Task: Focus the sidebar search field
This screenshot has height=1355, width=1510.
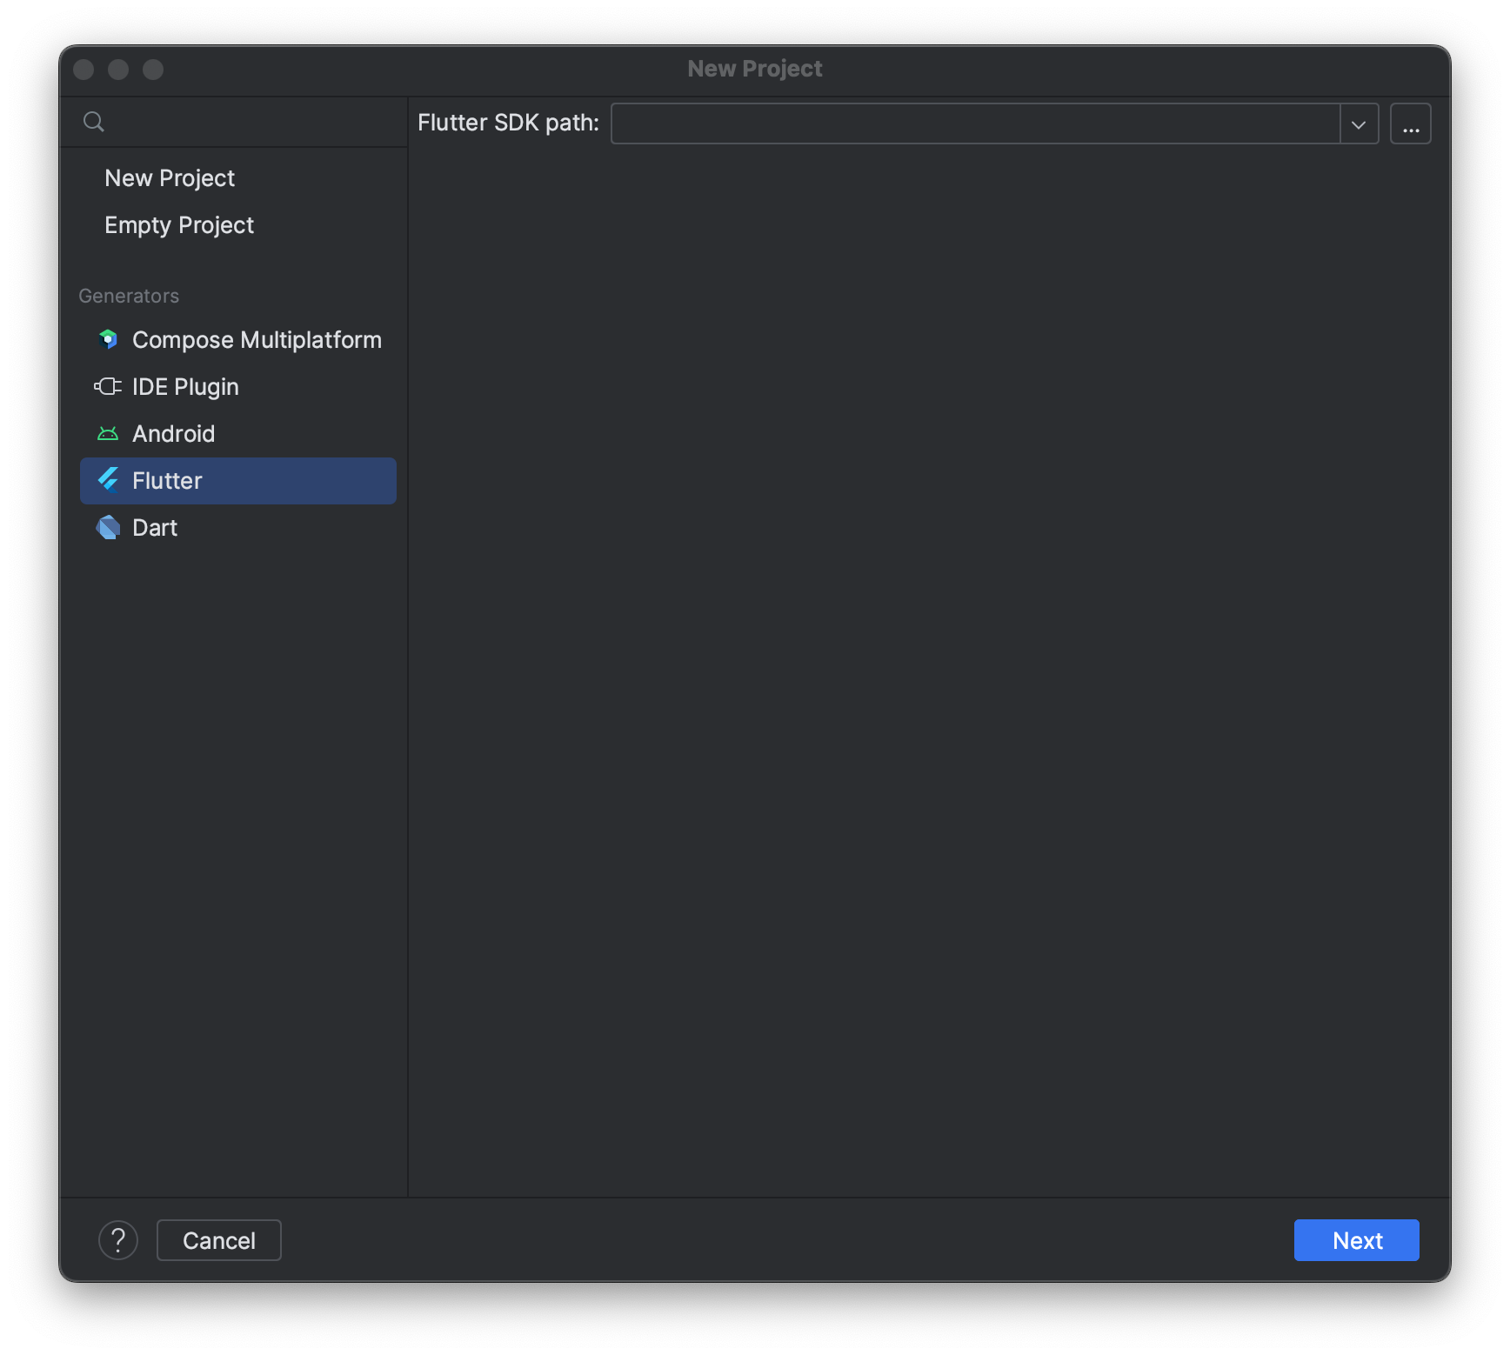Action: [235, 122]
